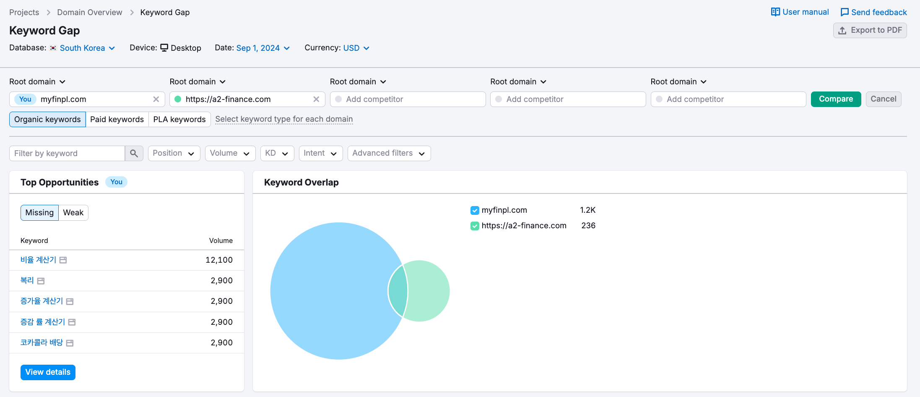Open the Position filter dropdown
The height and width of the screenshot is (397, 920).
174,154
